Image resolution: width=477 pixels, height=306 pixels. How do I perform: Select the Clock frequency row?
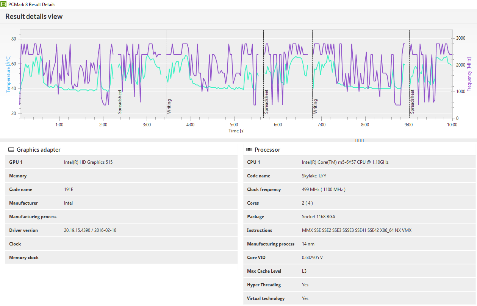point(359,190)
